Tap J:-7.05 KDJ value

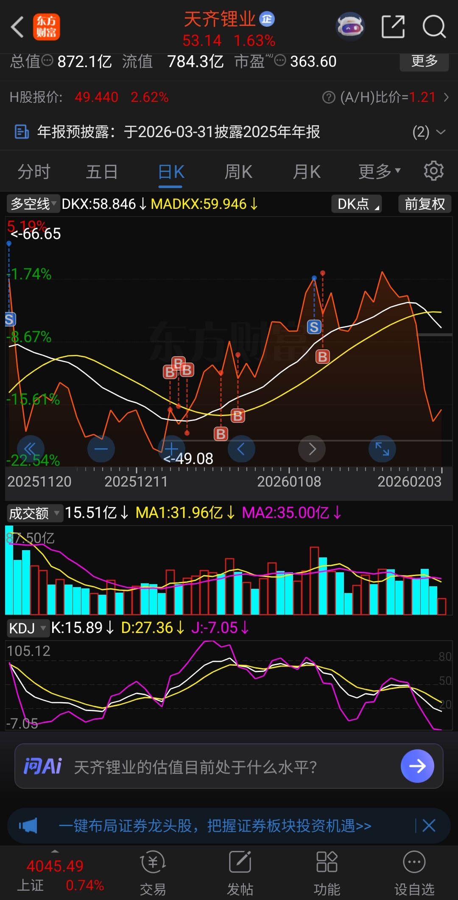tap(220, 628)
